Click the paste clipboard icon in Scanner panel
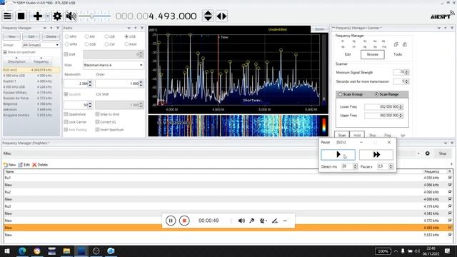This screenshot has height=257, width=457. (405, 44)
